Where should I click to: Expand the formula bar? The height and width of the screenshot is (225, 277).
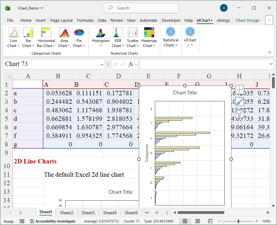(272, 64)
